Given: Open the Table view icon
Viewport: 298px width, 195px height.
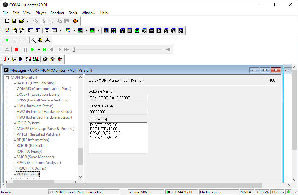Looking at the screenshot, I should tap(54, 30).
